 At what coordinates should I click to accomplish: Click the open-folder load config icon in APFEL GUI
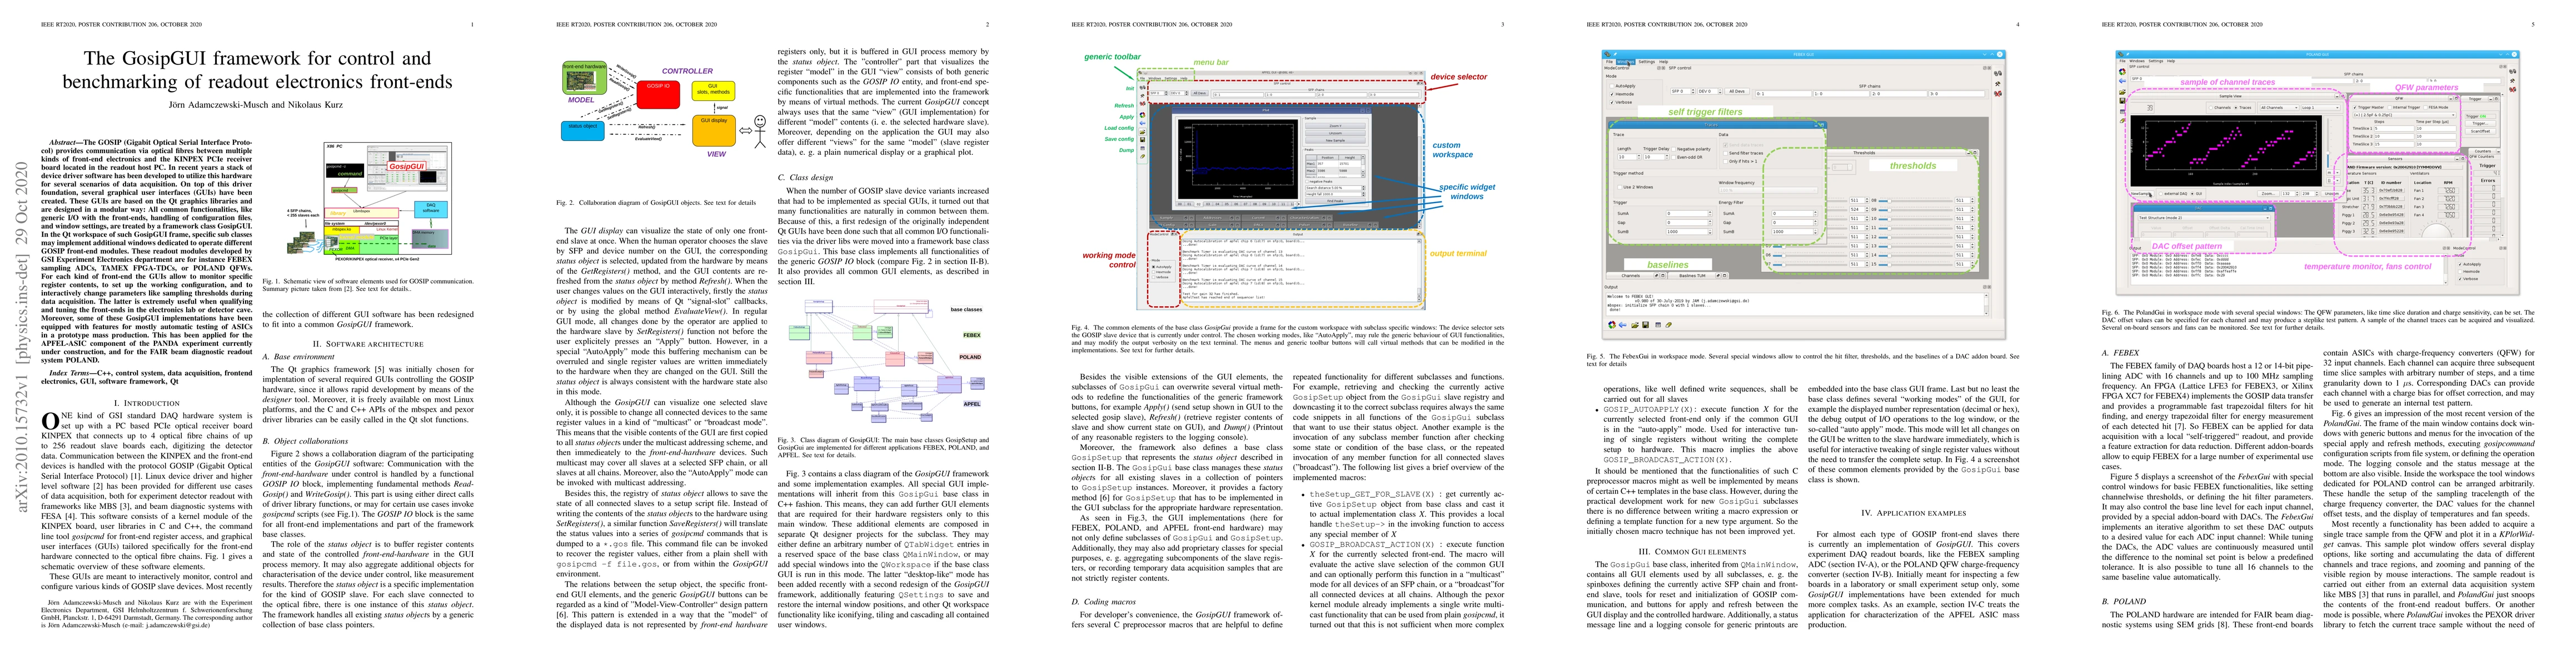(x=1142, y=133)
